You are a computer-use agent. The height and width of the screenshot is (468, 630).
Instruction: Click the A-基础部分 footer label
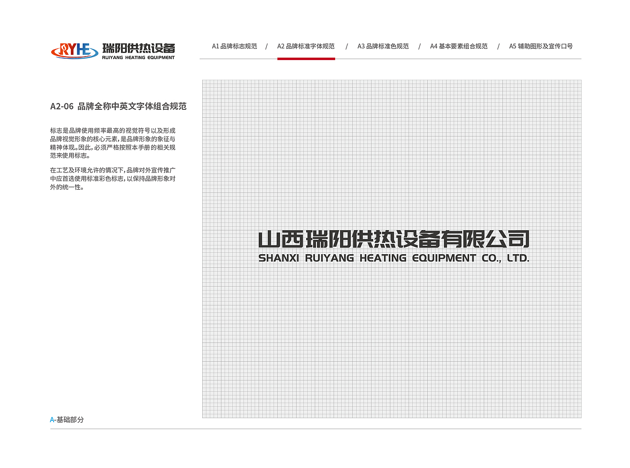(66, 420)
